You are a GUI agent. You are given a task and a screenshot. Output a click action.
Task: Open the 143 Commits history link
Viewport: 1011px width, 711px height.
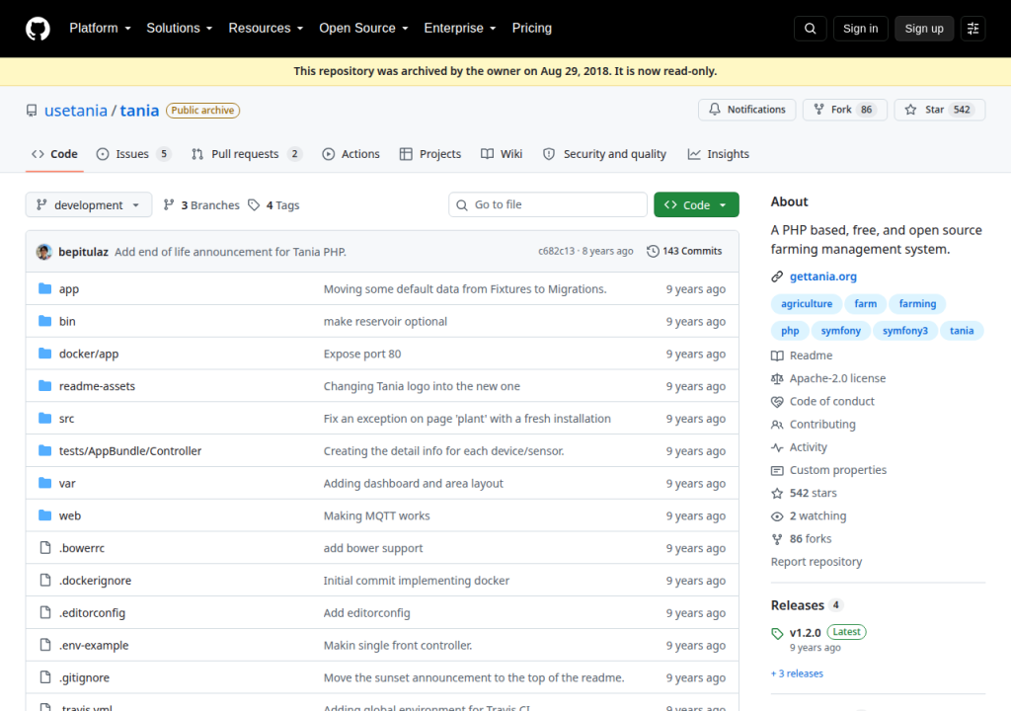(684, 251)
